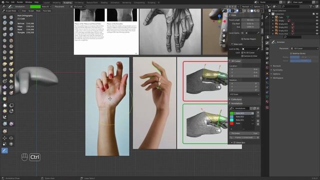Click the viewport zoom navigation icon
Image resolution: width=320 pixels, height=180 pixels.
224,30
